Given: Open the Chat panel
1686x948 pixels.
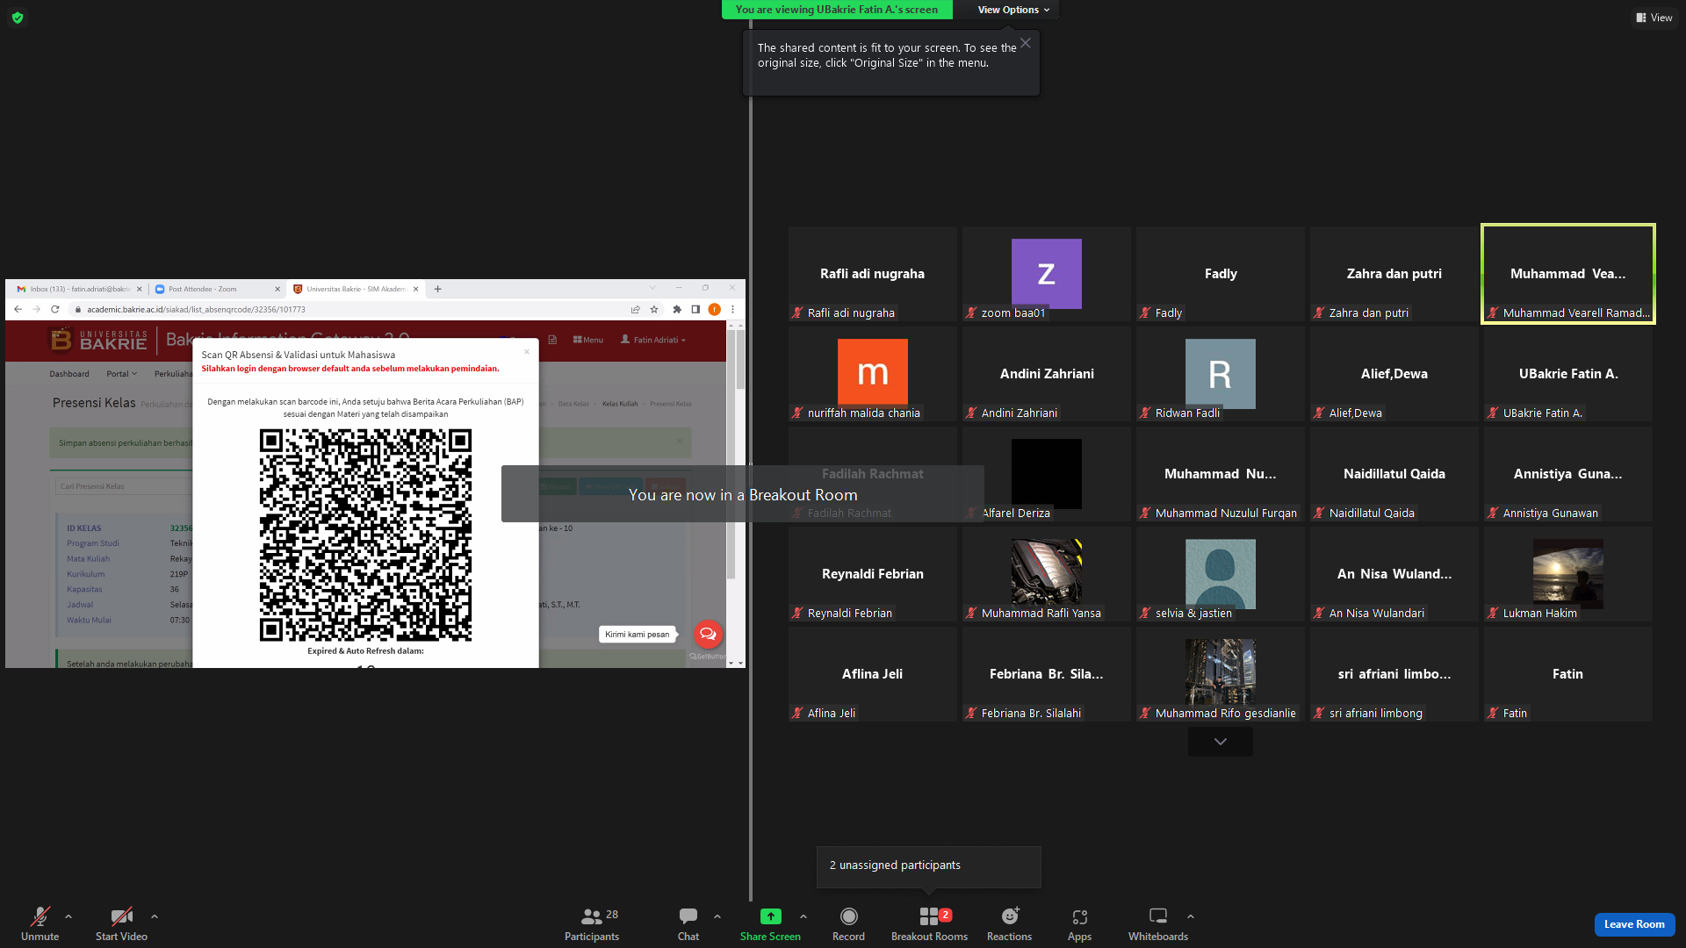Looking at the screenshot, I should 688,923.
